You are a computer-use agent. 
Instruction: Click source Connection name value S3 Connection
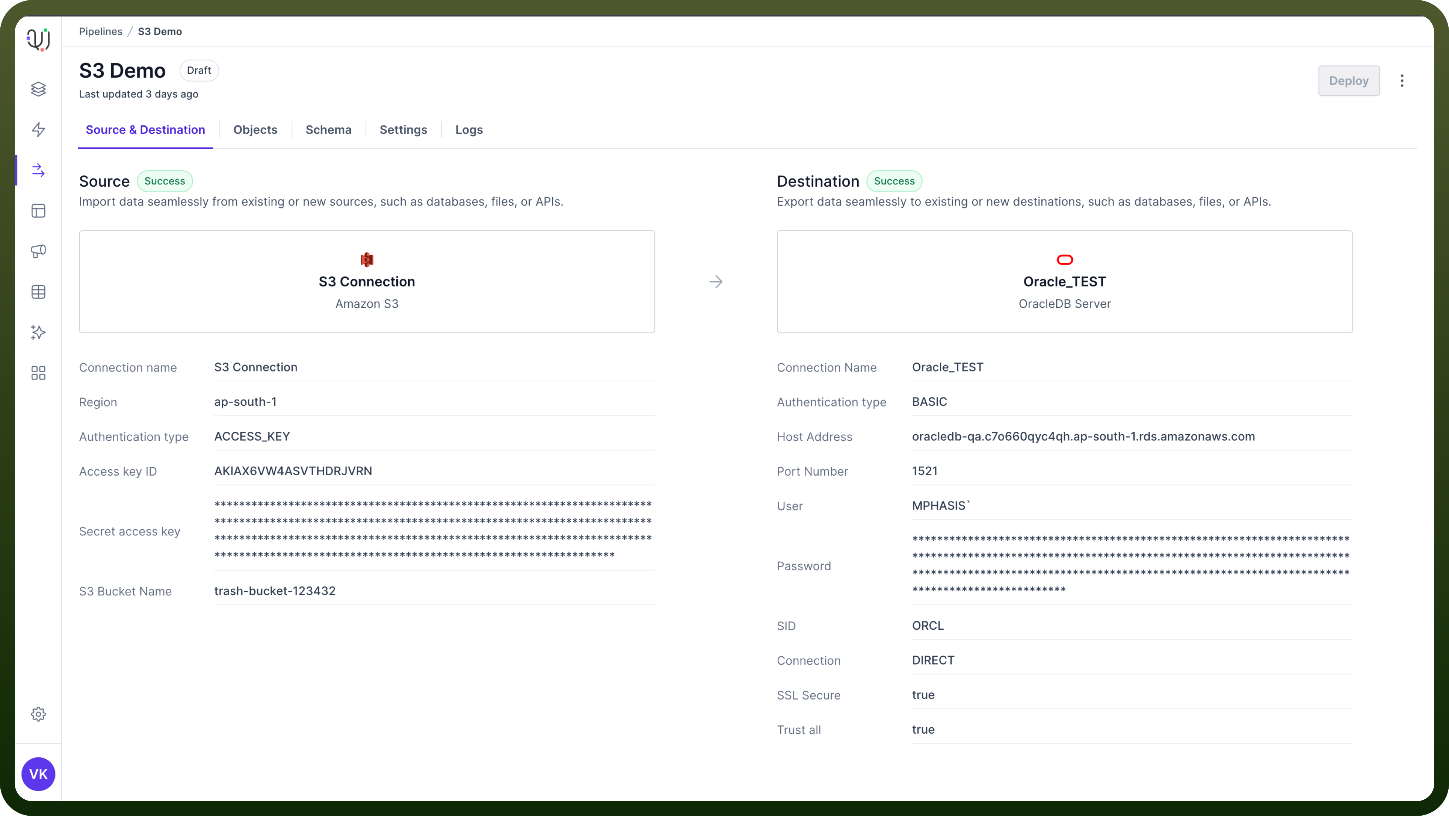tap(256, 367)
